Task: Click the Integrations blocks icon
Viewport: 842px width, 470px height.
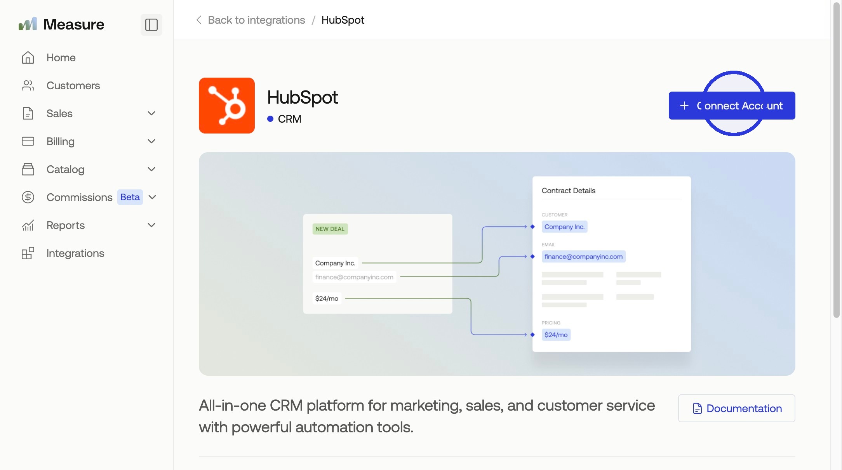Action: pyautogui.click(x=28, y=253)
